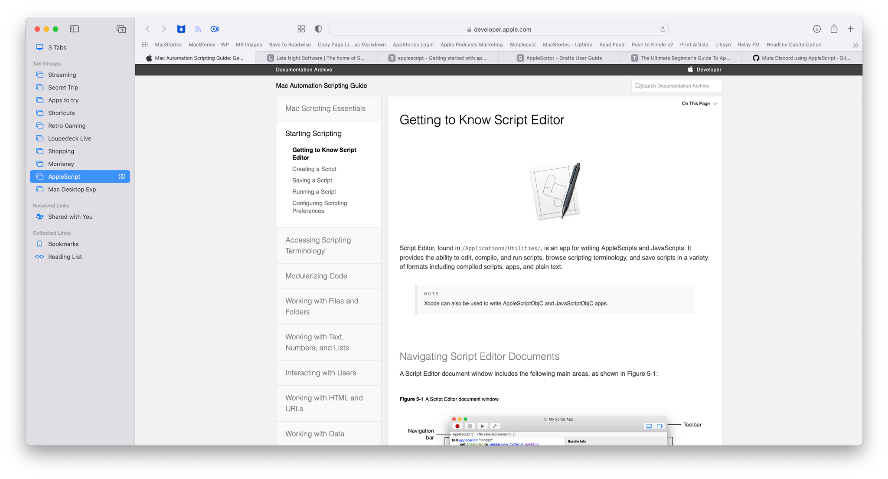Screen dimensions: 888x479
Task: Click the Push to Kindle v2 bookmark
Action: pyautogui.click(x=652, y=45)
